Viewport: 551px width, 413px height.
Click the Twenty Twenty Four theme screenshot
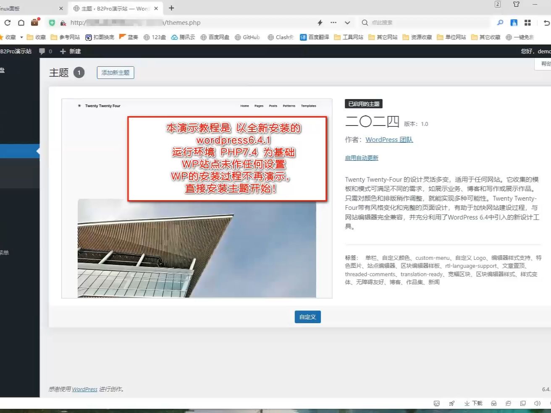coord(197,199)
